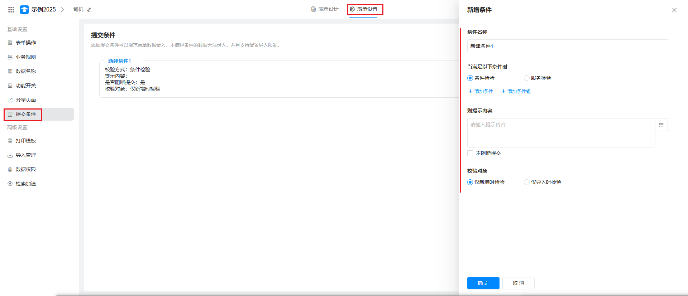Click the 示例2025 app logo icon
This screenshot has width=688, height=296.
(24, 10)
